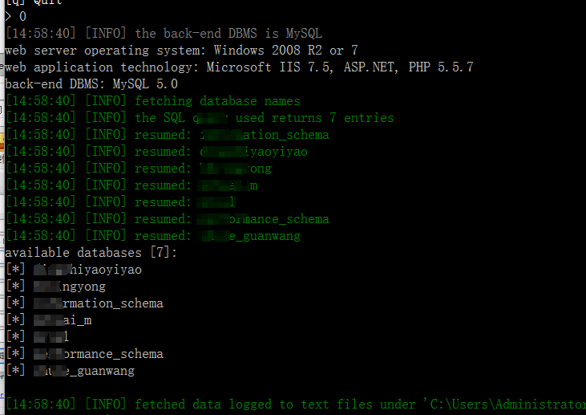
Task: Select the database entry 'ormance_schema' in list
Action: (x=84, y=354)
